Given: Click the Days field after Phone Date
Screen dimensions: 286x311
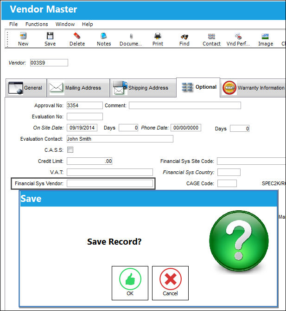Looking at the screenshot, I should coord(240,129).
